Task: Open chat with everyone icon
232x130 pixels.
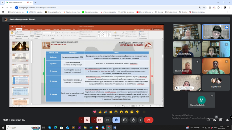Action: point(221,120)
